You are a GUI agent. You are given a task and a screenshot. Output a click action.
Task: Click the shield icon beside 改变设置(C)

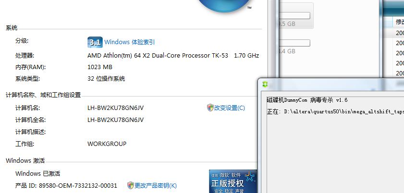210,108
